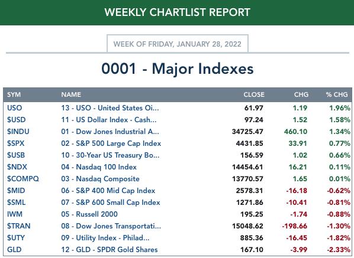Click the Week of Friday date box
The width and height of the screenshot is (354, 258).
[178, 44]
